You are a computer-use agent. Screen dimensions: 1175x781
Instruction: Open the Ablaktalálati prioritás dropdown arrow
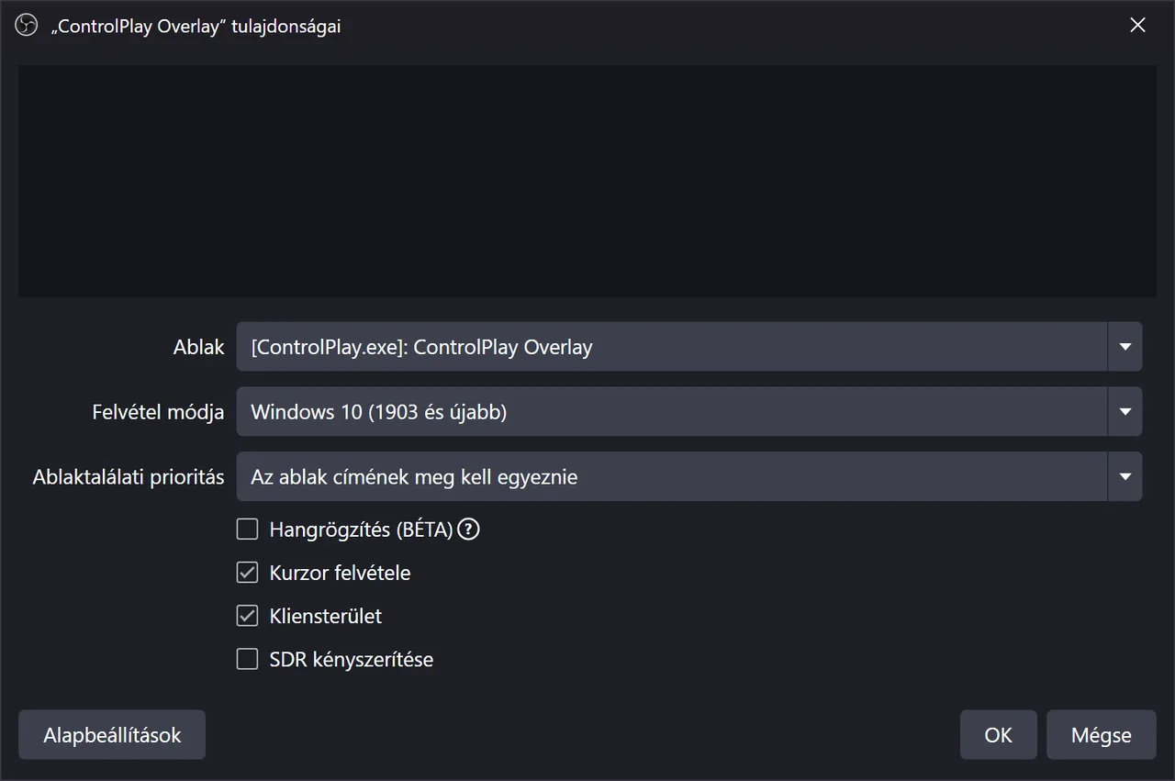coord(1125,476)
